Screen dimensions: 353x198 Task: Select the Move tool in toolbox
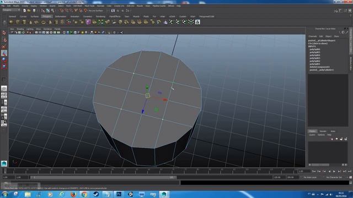pos(4,53)
